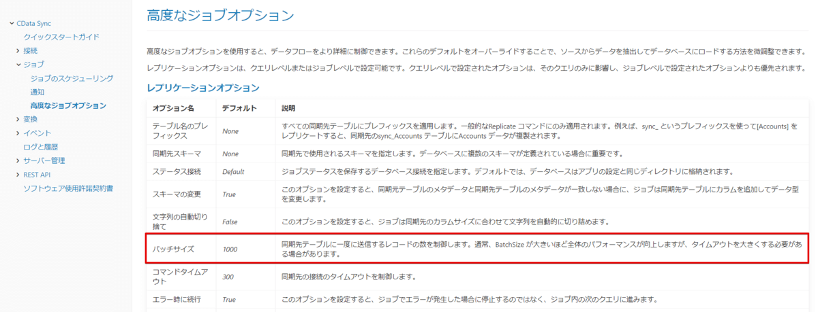Expand the REST API section chevron
Image resolution: width=818 pixels, height=312 pixels.
pos(18,175)
